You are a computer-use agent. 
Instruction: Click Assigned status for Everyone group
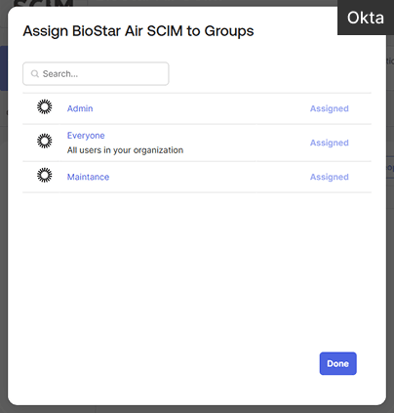pyautogui.click(x=330, y=143)
